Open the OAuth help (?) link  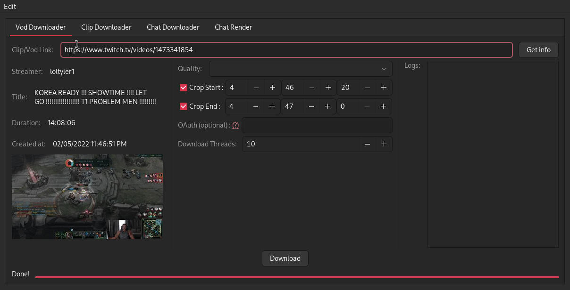pos(235,125)
